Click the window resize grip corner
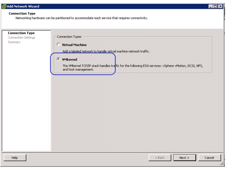This screenshot has height=174, width=226. pos(222,164)
